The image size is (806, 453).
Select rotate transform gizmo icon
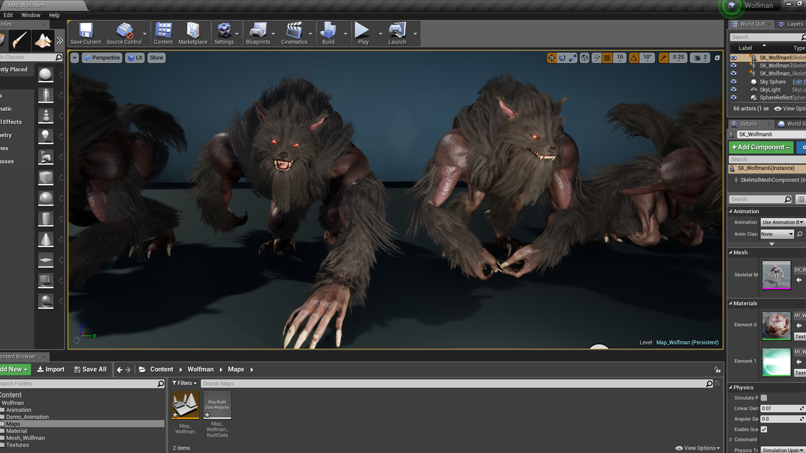pos(562,58)
